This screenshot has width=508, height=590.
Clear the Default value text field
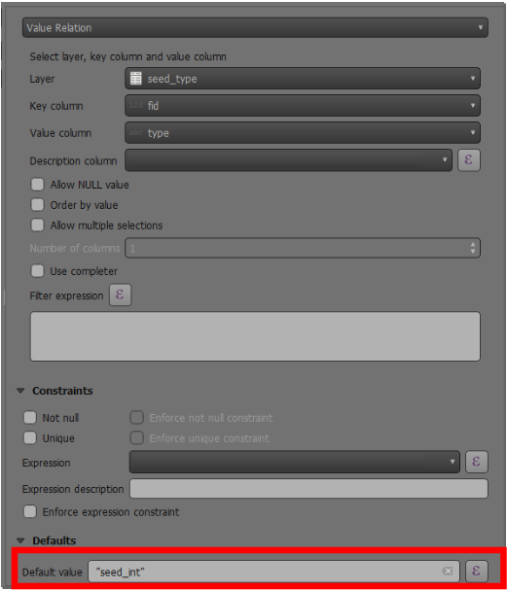[448, 572]
